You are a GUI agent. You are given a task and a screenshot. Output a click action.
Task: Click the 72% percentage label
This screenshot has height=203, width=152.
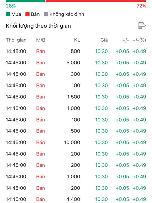pos(141,6)
